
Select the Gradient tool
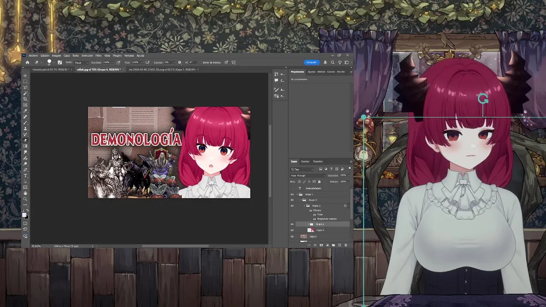pyautogui.click(x=25, y=146)
